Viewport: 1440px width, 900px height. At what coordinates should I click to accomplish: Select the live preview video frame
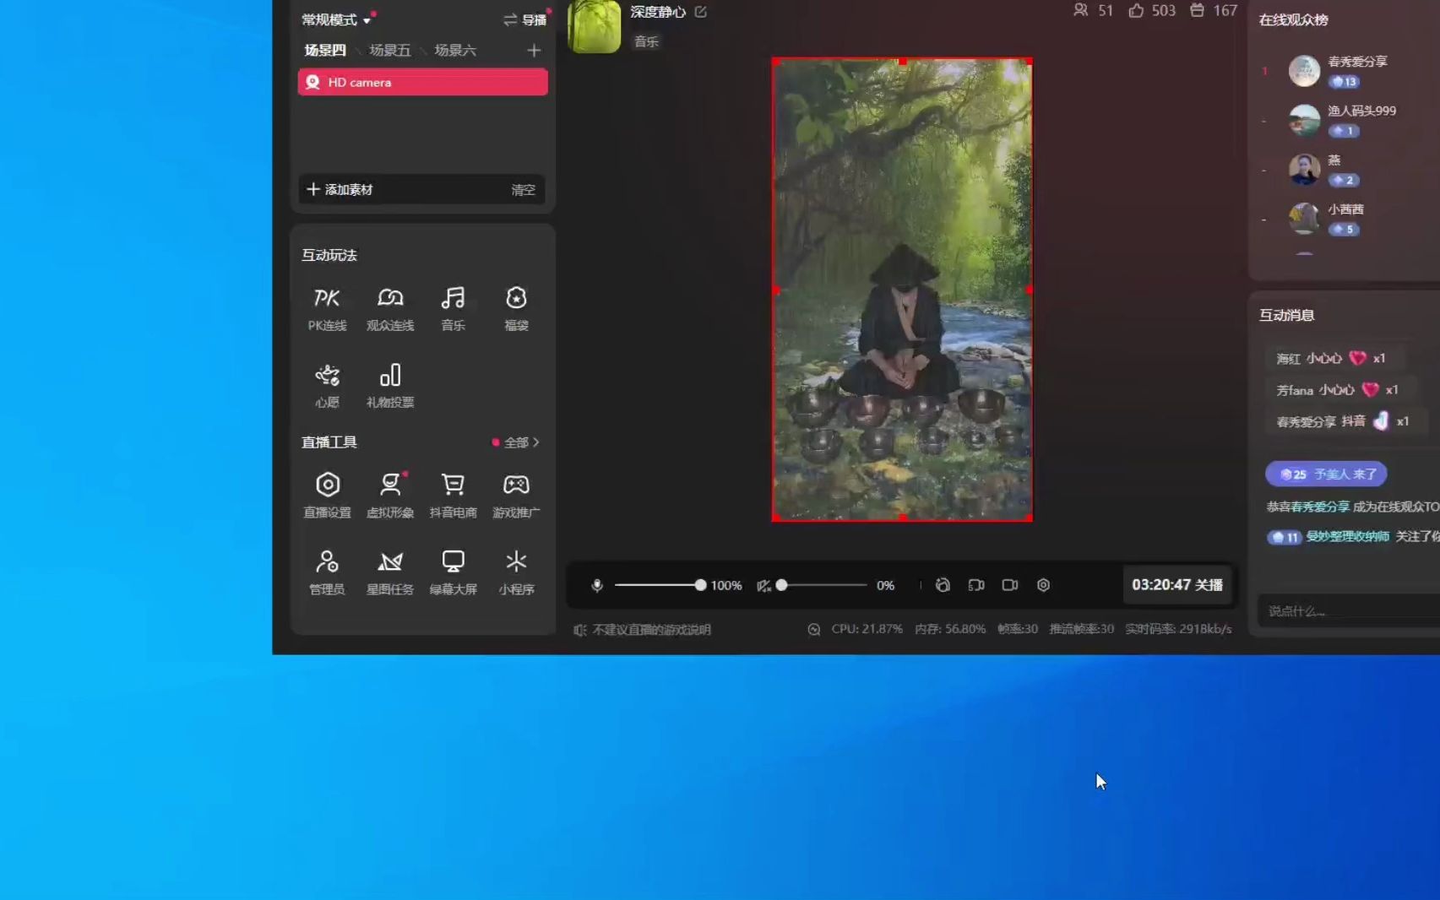(x=902, y=290)
